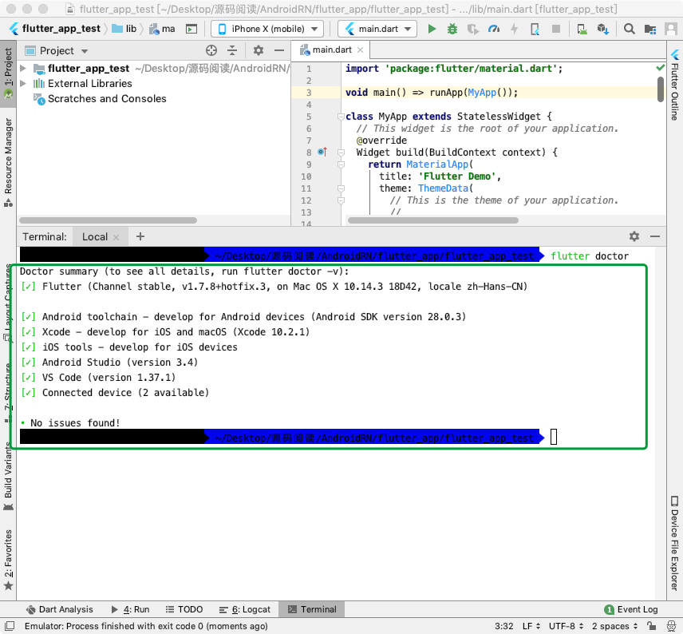
Task: Click the user avatar icon in toolbar
Action: tap(671, 29)
